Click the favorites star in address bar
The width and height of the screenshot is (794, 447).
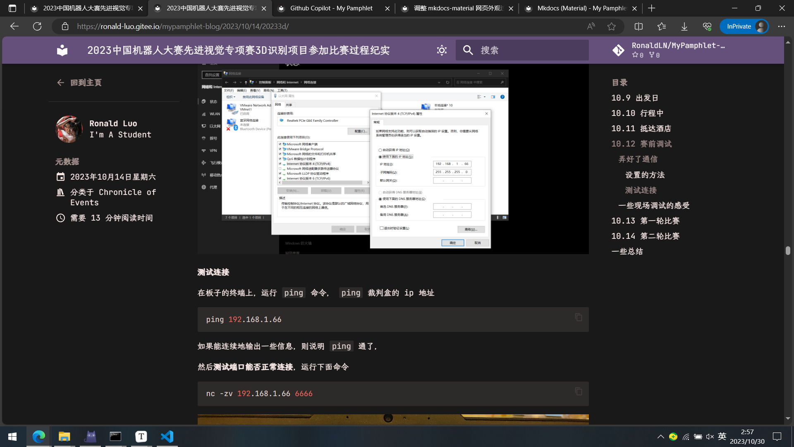pos(611,26)
